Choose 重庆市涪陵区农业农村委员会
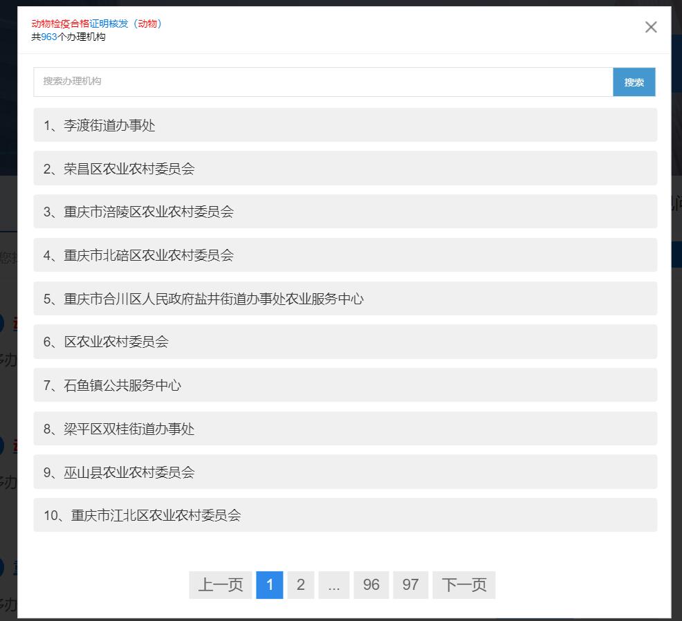The image size is (682, 621). [x=345, y=212]
